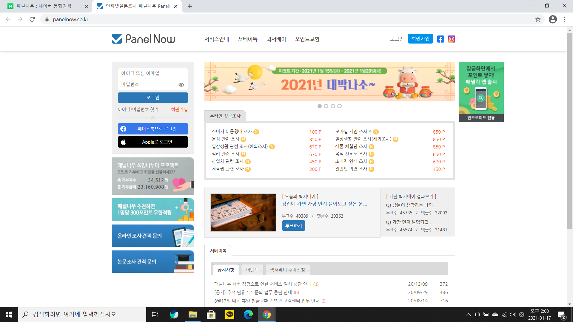The image size is (573, 322).
Task: Click the PanelNow logo
Action: click(144, 39)
